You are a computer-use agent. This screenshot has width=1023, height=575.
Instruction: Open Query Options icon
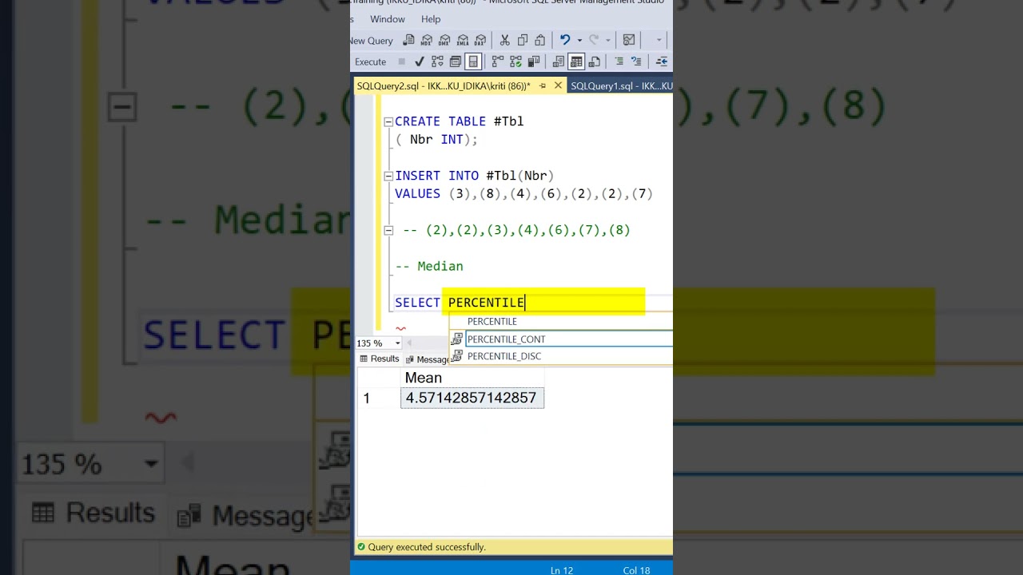click(455, 61)
